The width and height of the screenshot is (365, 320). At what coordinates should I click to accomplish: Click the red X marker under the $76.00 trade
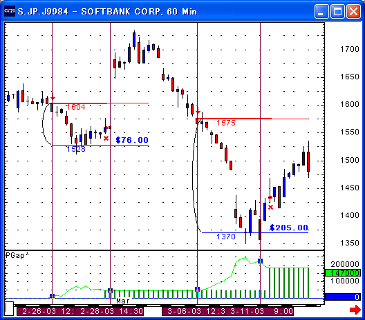[x=106, y=139]
